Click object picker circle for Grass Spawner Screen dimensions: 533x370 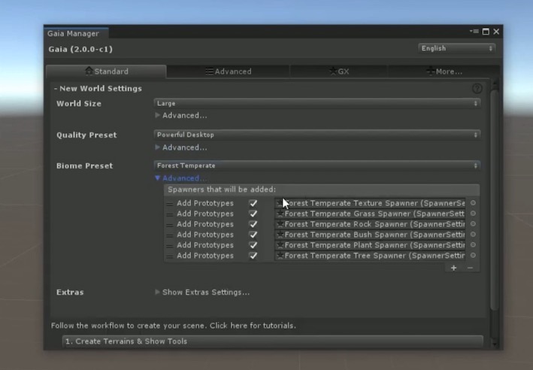[x=473, y=214]
